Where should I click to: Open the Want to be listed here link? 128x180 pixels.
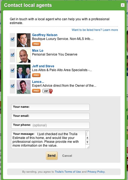(95, 30)
